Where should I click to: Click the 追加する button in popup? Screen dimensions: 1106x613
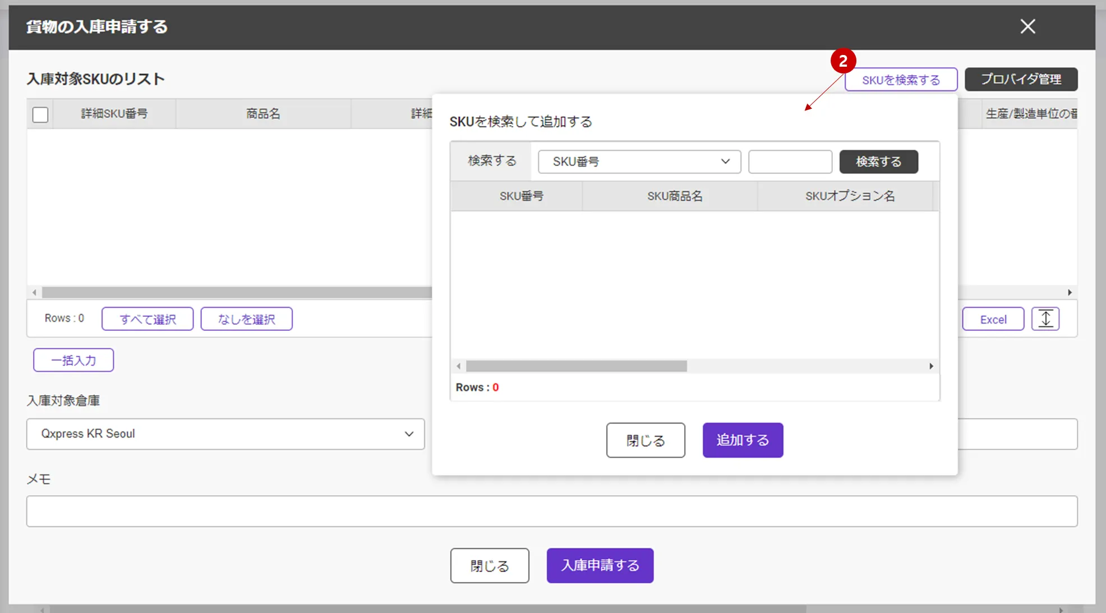coord(742,440)
